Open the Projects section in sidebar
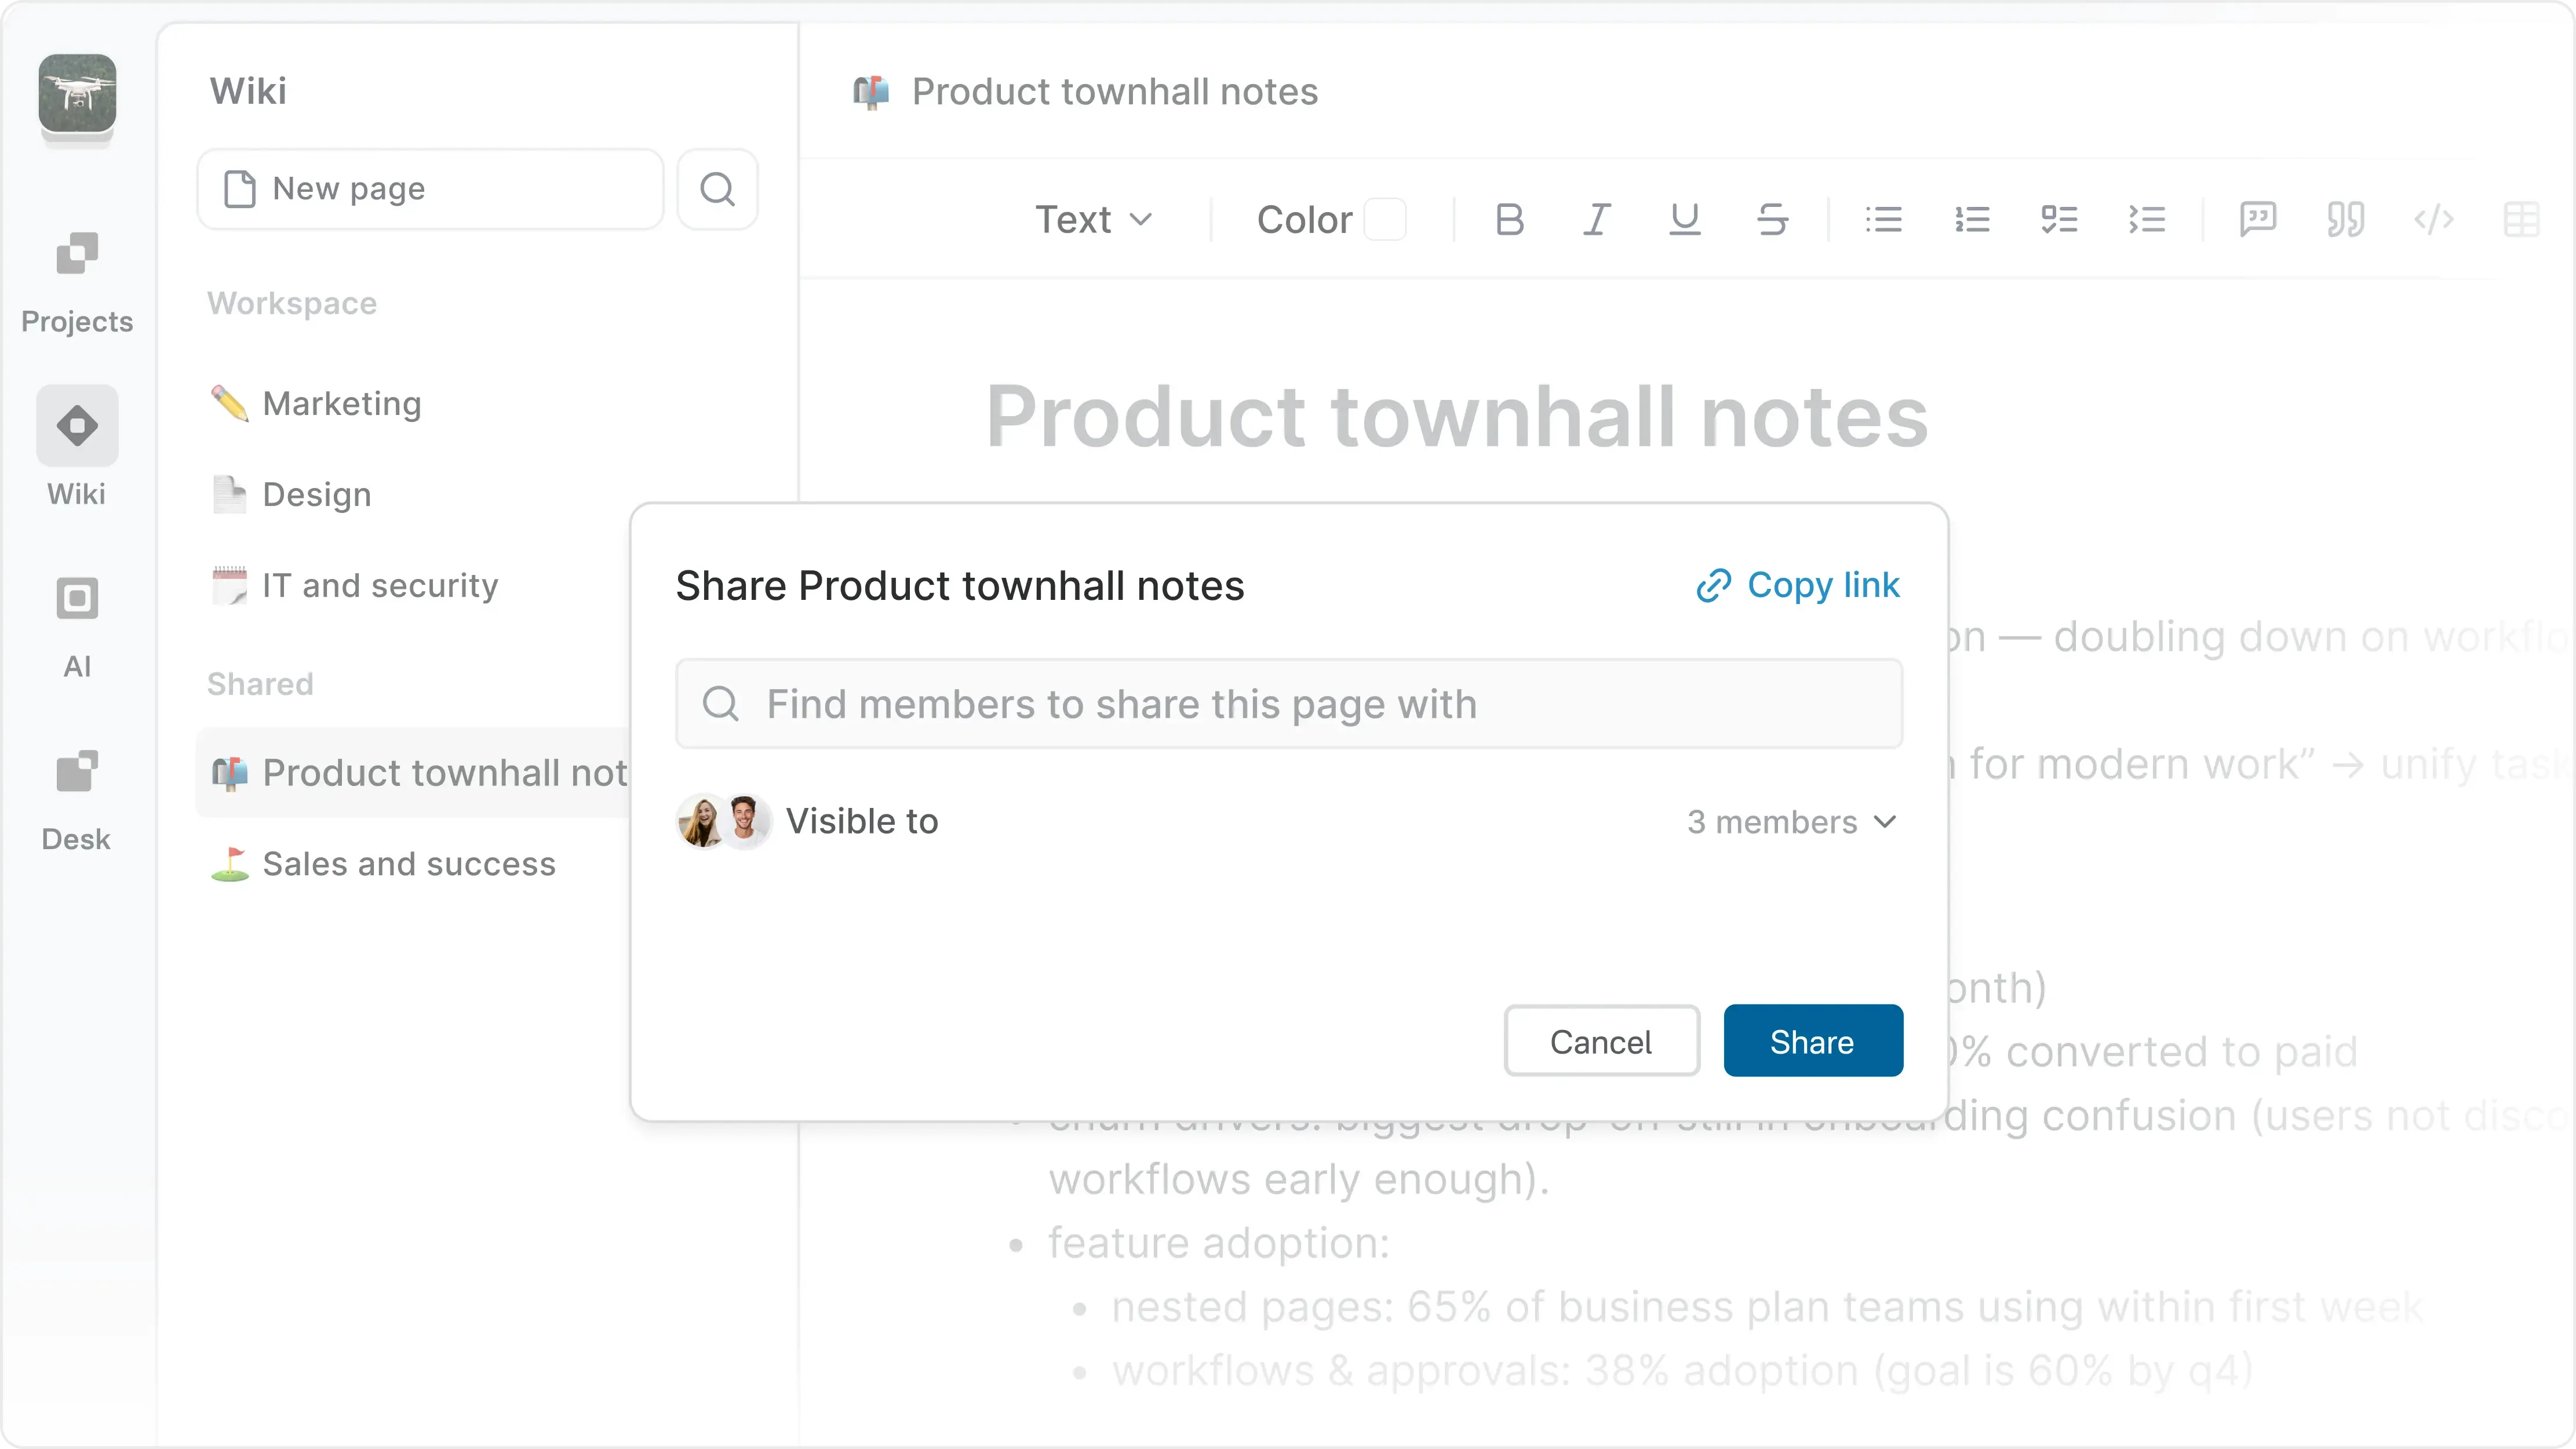Image resolution: width=2576 pixels, height=1449 pixels. (77, 280)
